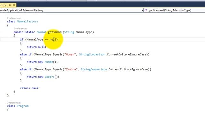The image size is (205, 115).
Task: Click CurrentCultureIgnoreCase in the Human line
Action: (x=127, y=54)
